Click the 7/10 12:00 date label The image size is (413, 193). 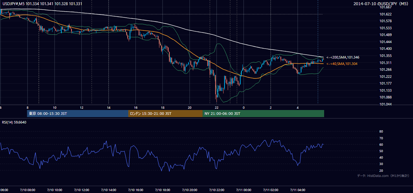click(x=81, y=190)
